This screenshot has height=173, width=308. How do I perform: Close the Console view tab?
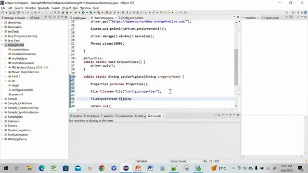(163, 116)
